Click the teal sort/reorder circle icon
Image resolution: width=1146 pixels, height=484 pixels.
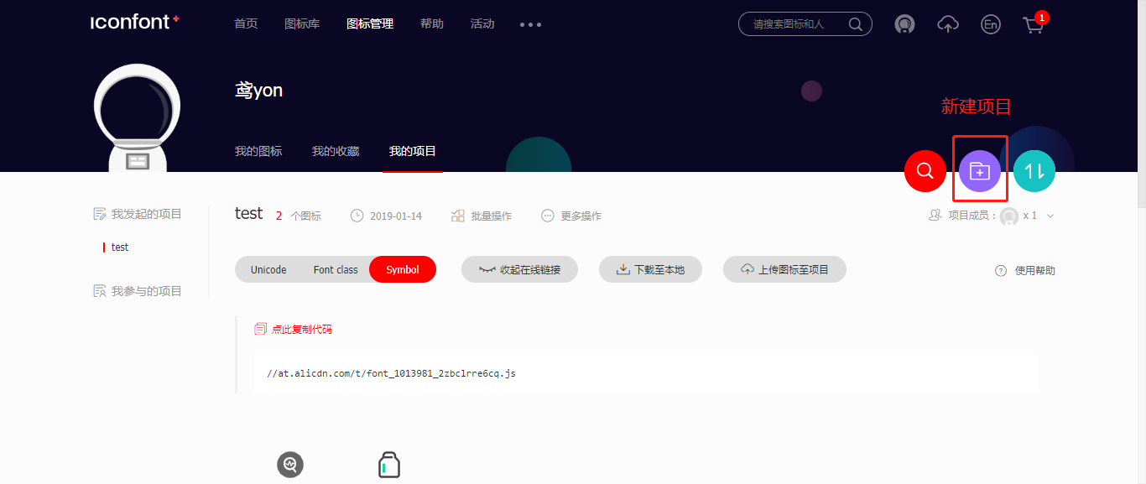click(1034, 170)
